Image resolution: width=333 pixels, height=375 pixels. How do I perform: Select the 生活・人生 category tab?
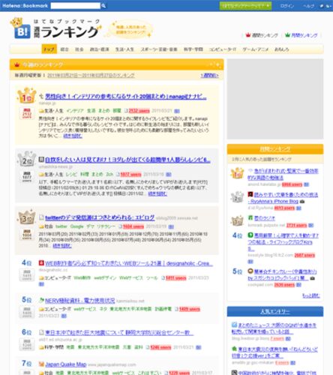pyautogui.click(x=124, y=49)
